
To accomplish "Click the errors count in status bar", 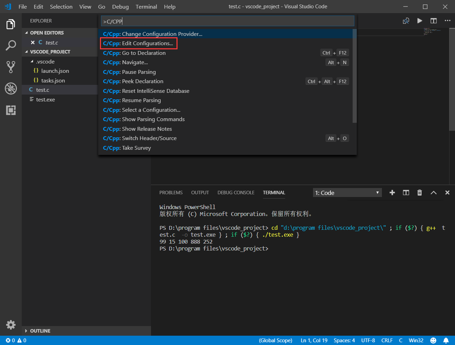I will 10,341.
